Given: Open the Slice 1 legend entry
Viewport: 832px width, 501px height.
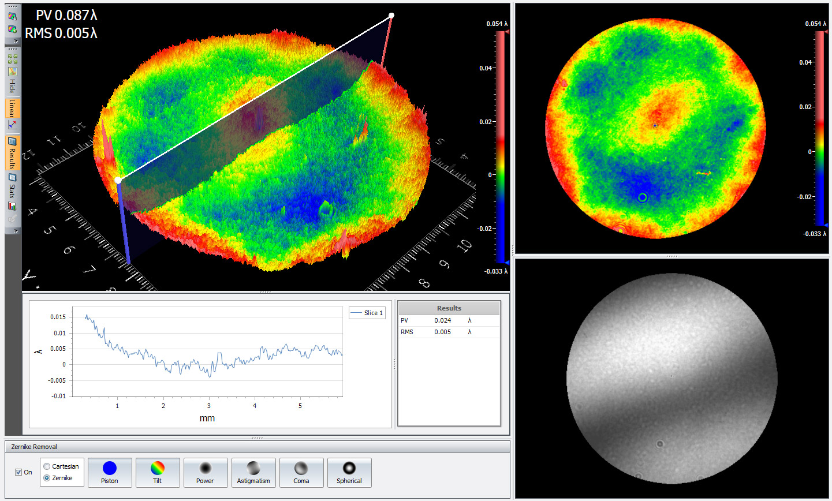Looking at the screenshot, I should coord(368,312).
